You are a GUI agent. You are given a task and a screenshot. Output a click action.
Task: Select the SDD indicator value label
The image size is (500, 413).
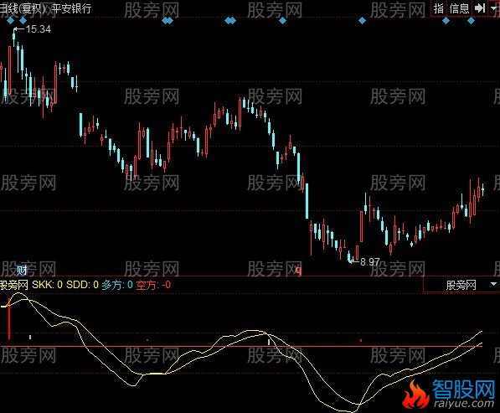[x=83, y=285]
